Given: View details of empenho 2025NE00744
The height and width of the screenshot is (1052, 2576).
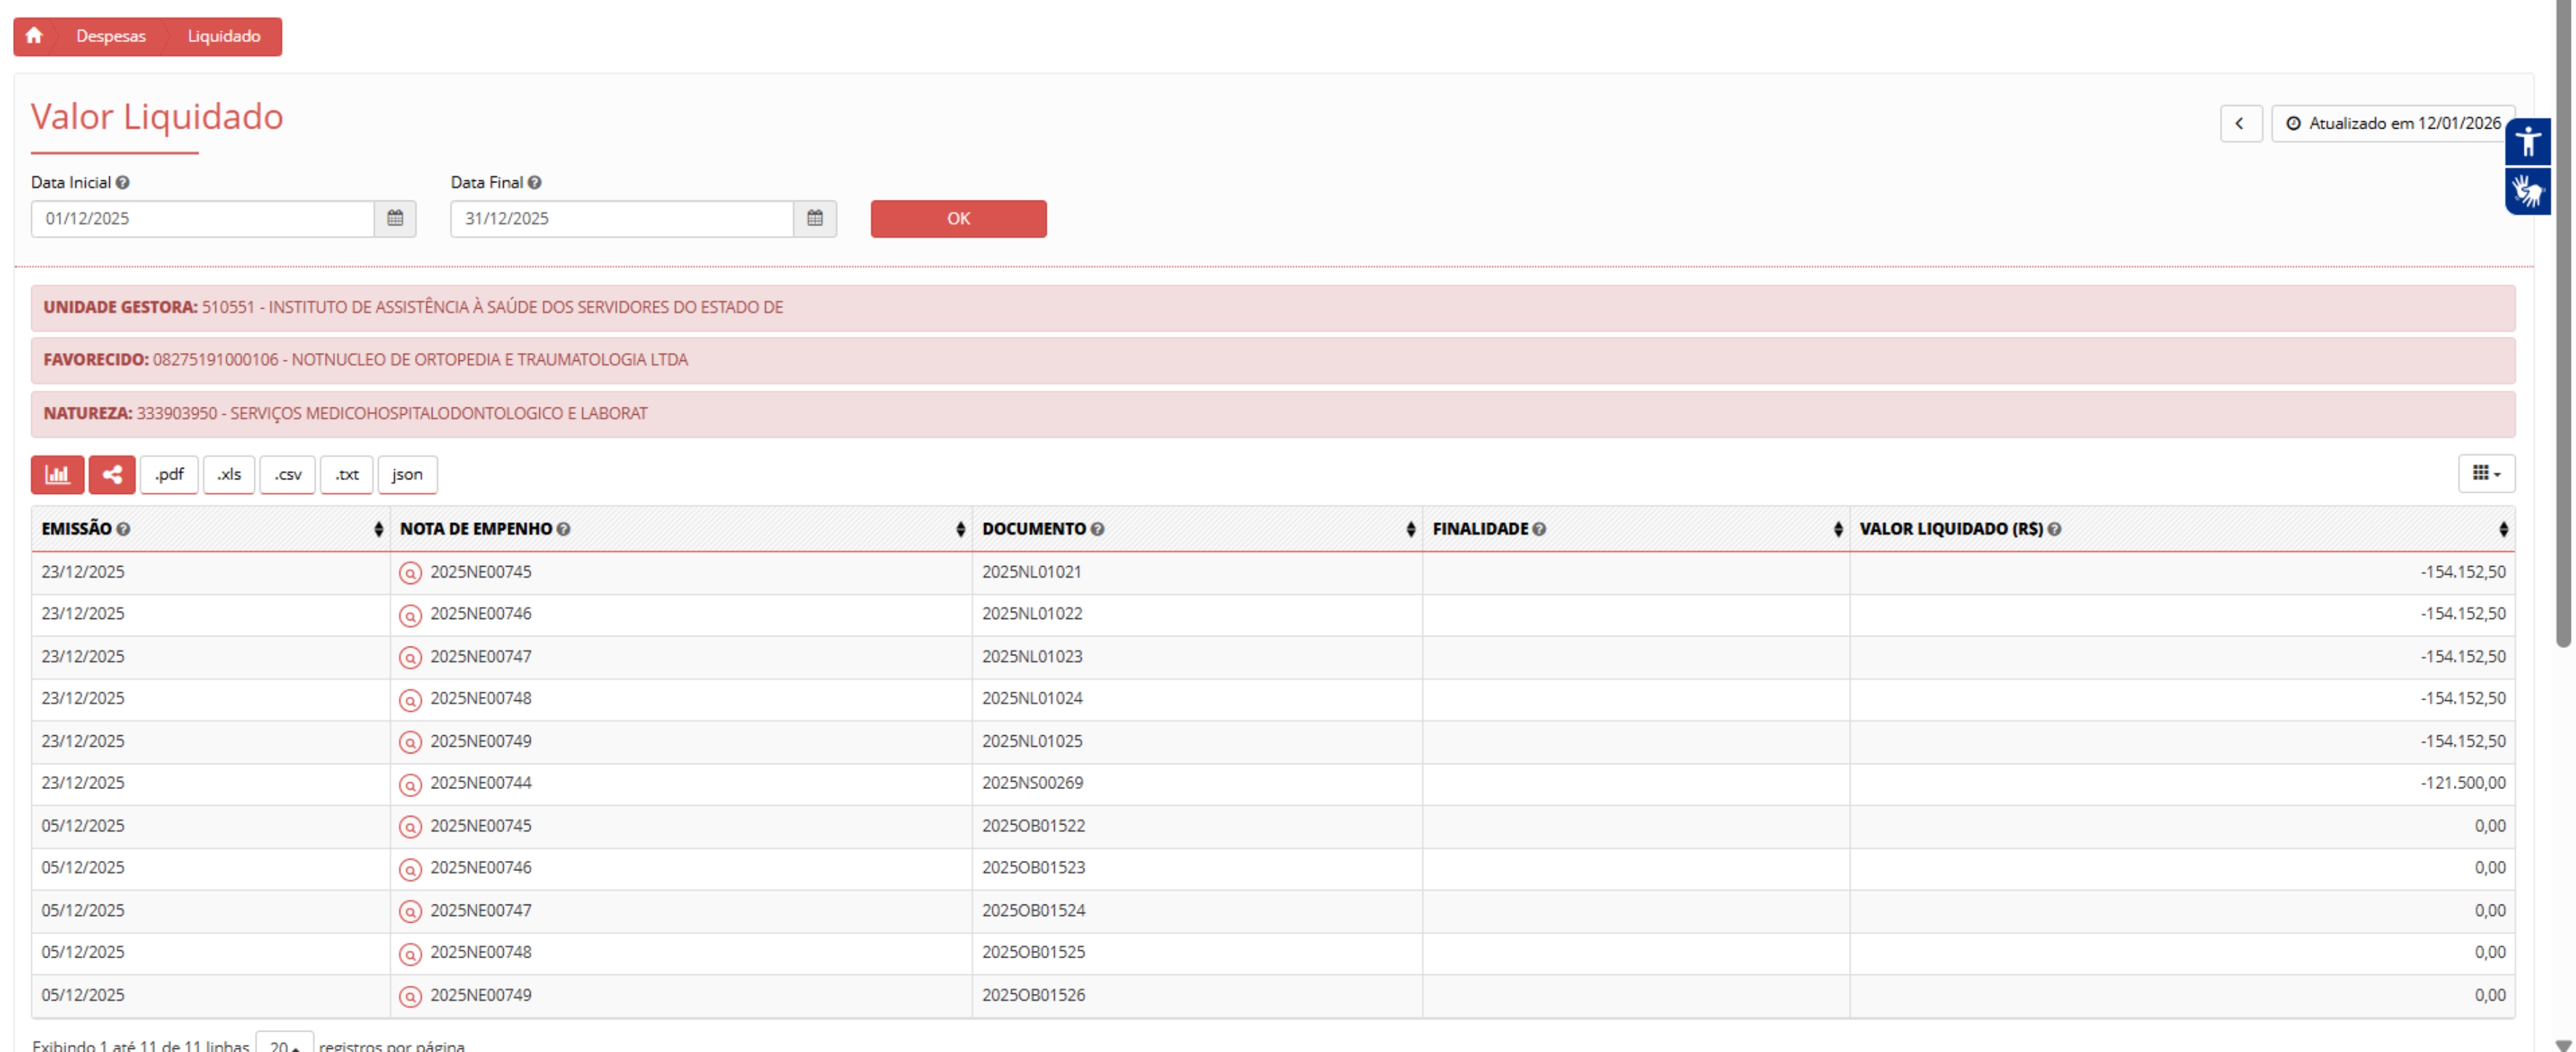Looking at the screenshot, I should click(410, 784).
